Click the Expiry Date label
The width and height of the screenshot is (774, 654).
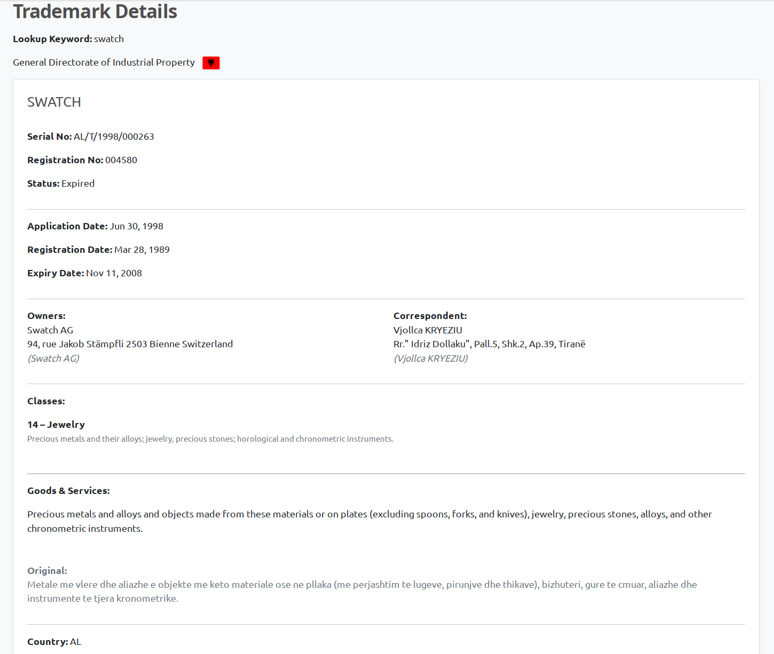click(x=56, y=273)
